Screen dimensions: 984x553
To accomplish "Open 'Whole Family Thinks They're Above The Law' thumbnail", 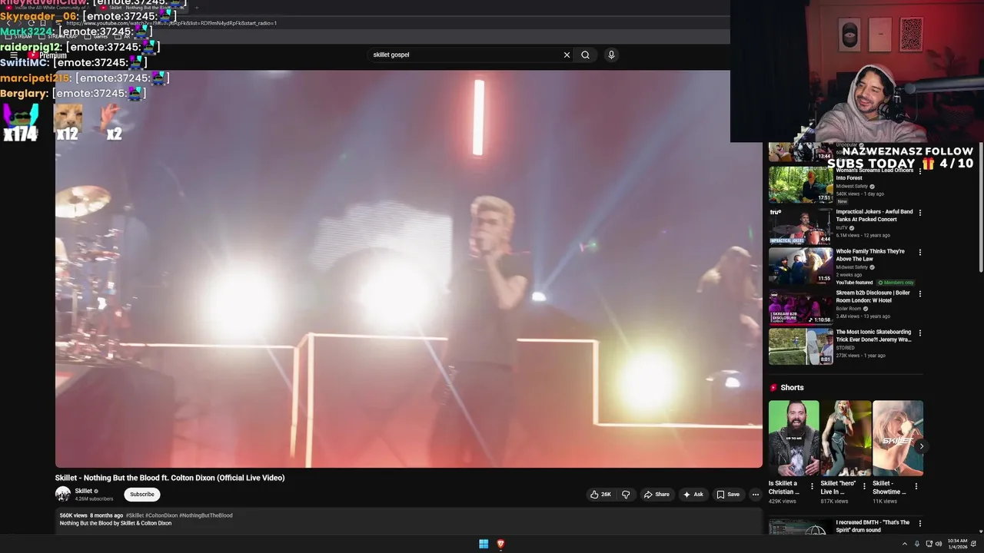I will [x=800, y=265].
